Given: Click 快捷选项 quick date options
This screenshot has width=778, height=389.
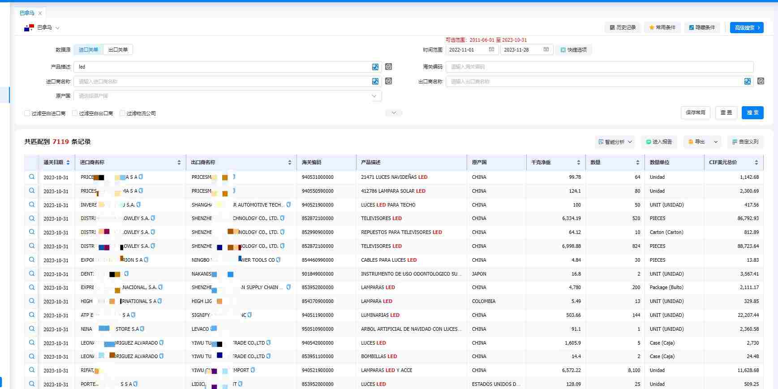Looking at the screenshot, I should pyautogui.click(x=573, y=50).
